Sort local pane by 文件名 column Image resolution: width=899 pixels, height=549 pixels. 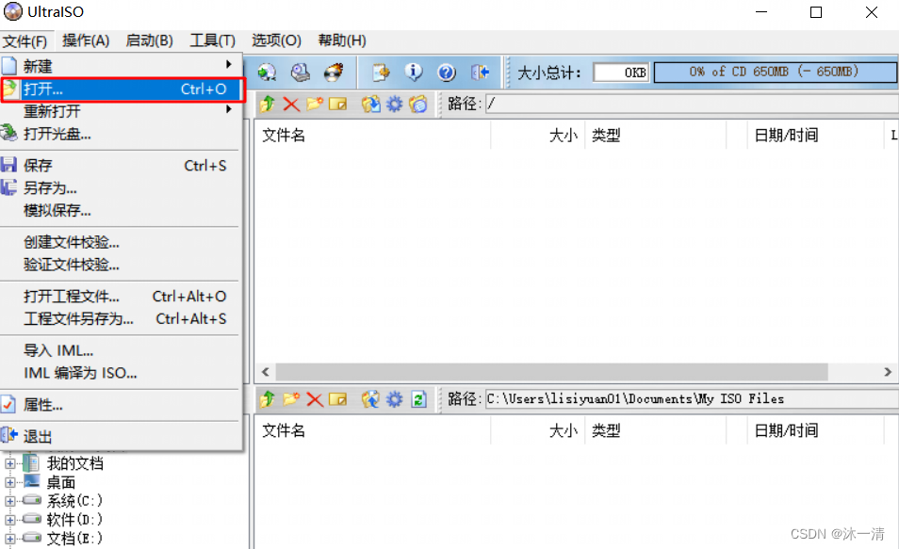(x=372, y=430)
